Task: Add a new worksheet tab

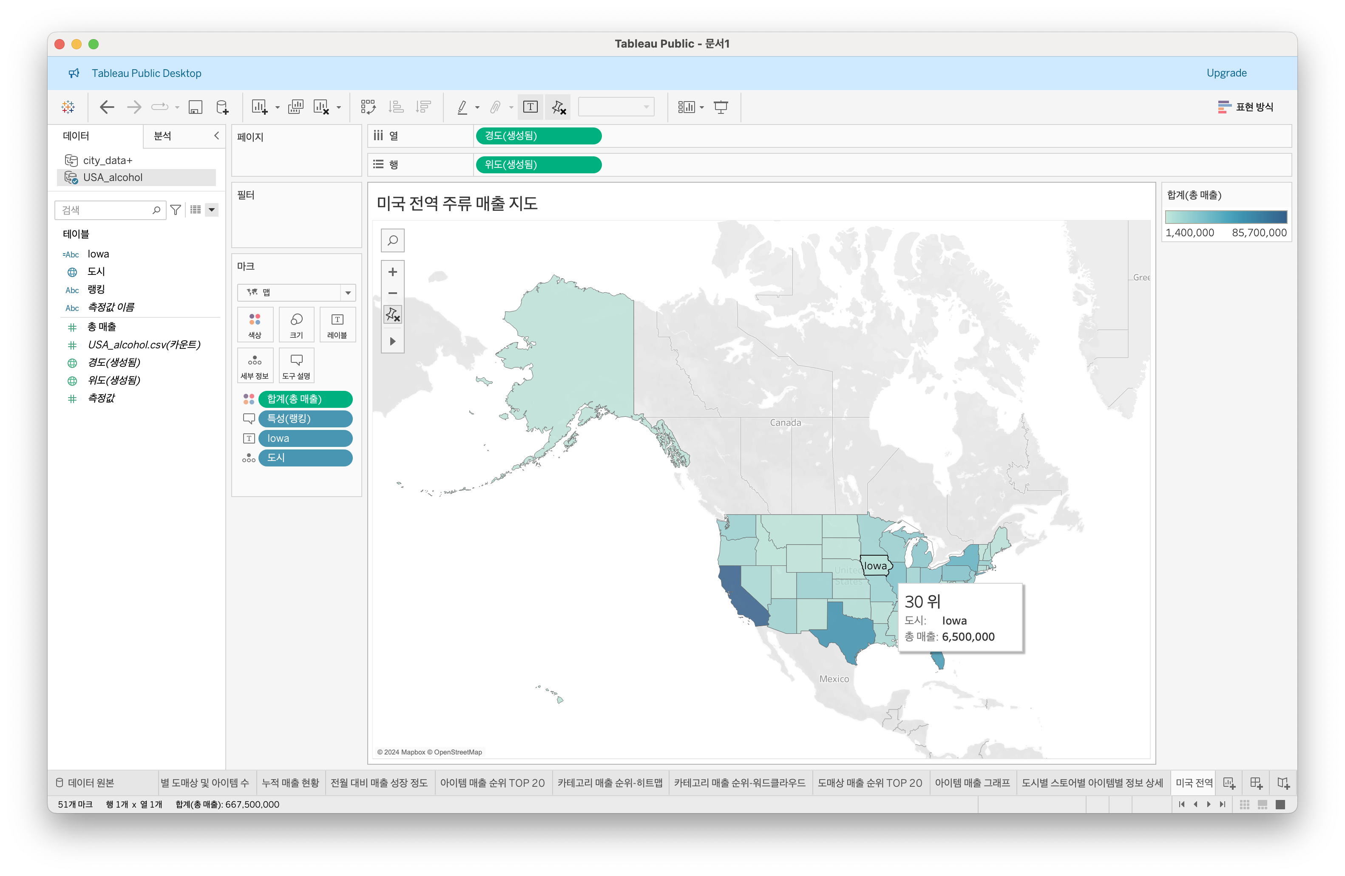Action: [x=1229, y=783]
